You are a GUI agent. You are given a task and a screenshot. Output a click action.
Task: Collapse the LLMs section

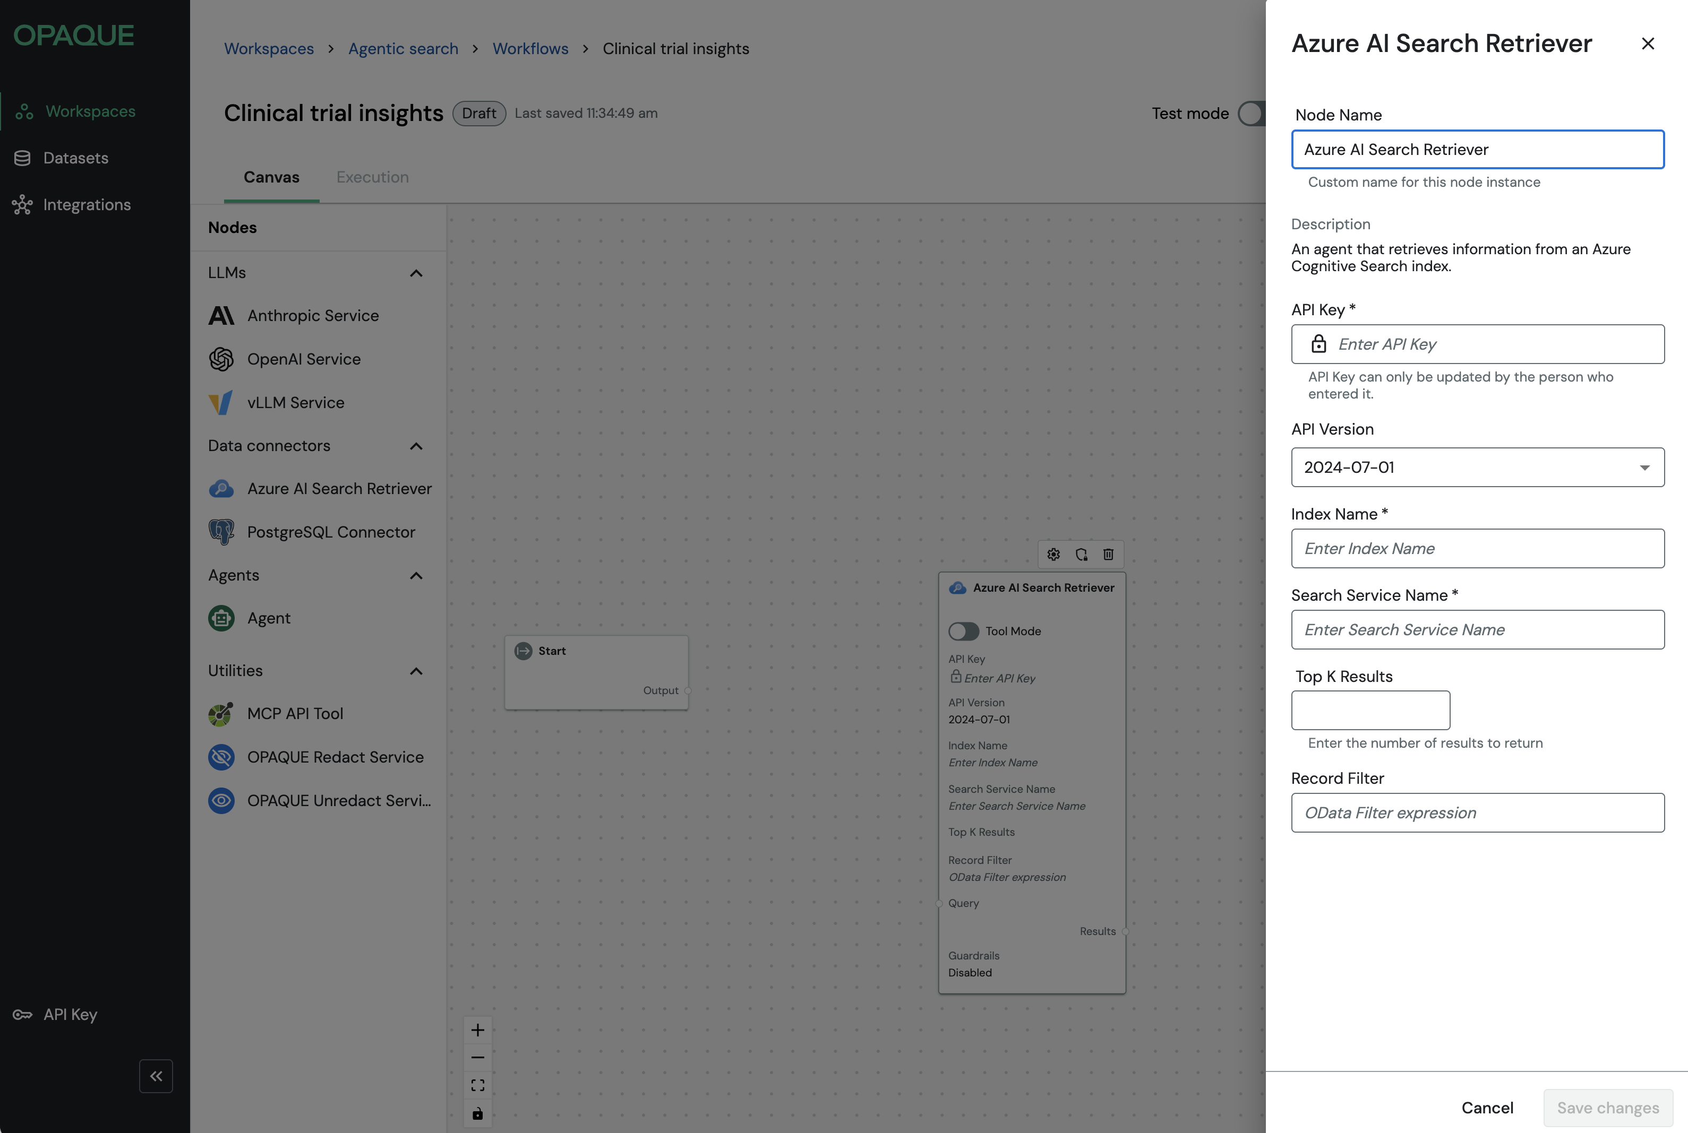[x=416, y=273]
